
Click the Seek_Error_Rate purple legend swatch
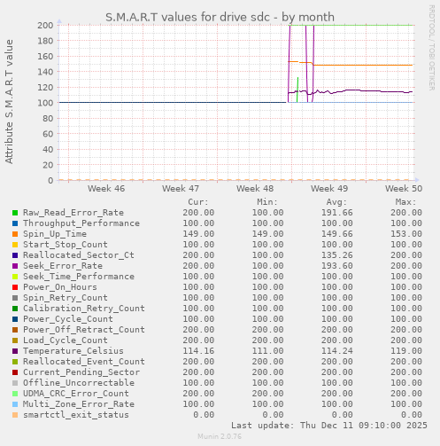15,266
